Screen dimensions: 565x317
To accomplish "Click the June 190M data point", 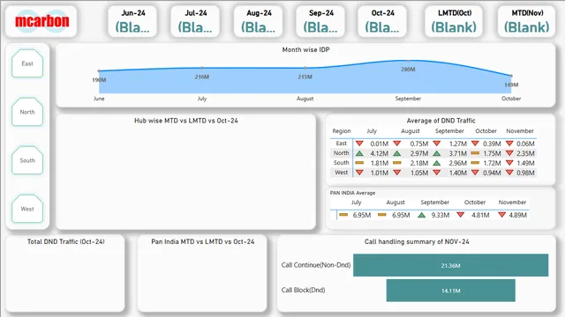I will 99,71.
